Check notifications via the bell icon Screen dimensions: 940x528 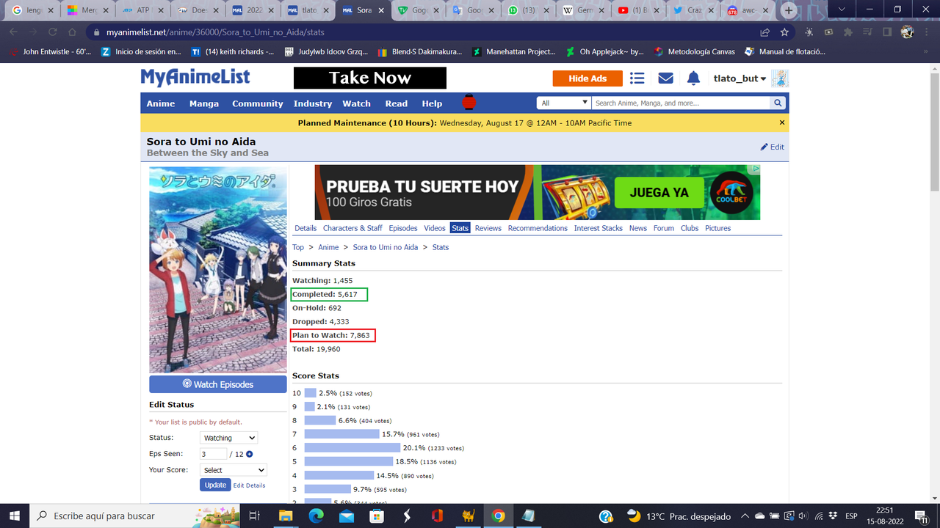(693, 78)
